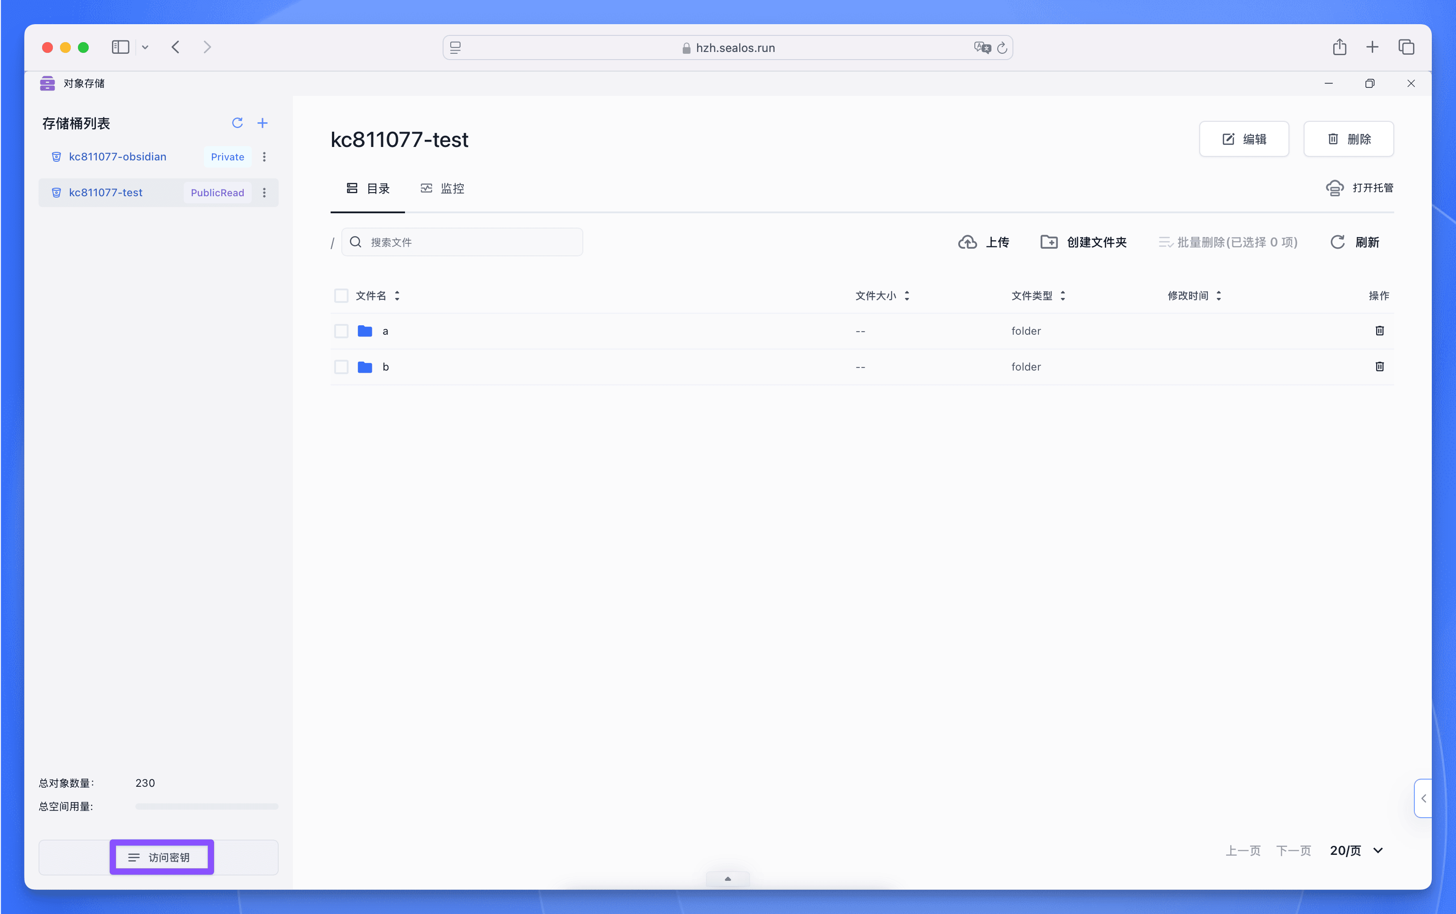Open options menu for kc811077-test bucket
The width and height of the screenshot is (1456, 914).
click(264, 193)
